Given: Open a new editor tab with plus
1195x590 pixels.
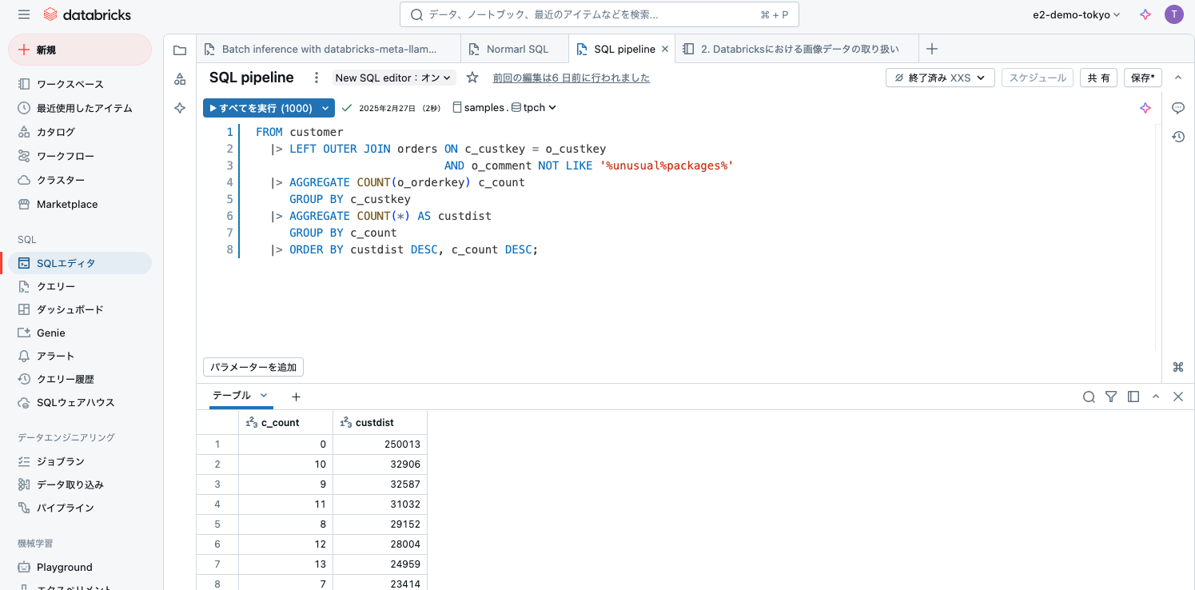Looking at the screenshot, I should pos(931,49).
